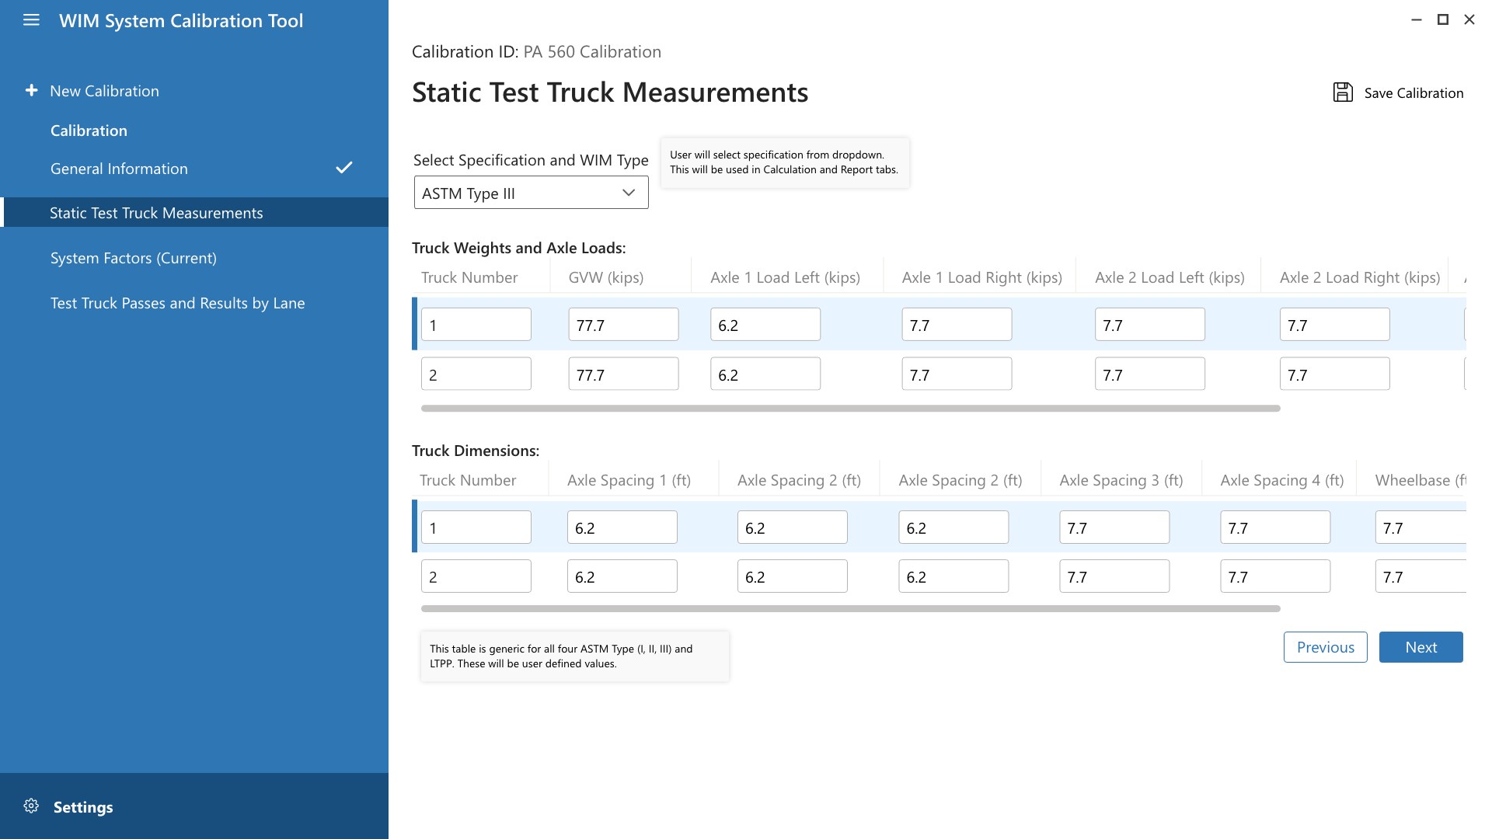
Task: Open the Settings gear icon
Action: (x=31, y=806)
